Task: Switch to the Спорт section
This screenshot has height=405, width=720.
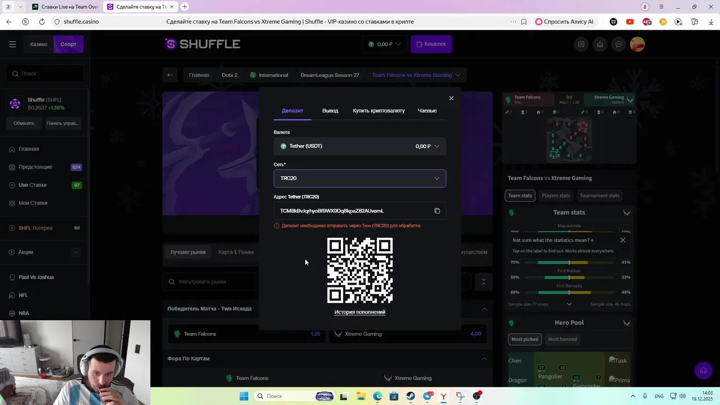Action: point(69,44)
